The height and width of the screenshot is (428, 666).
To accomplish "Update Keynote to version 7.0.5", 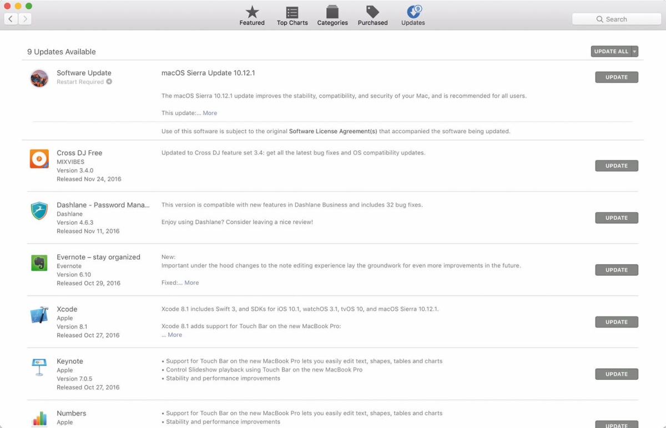I will [x=617, y=374].
